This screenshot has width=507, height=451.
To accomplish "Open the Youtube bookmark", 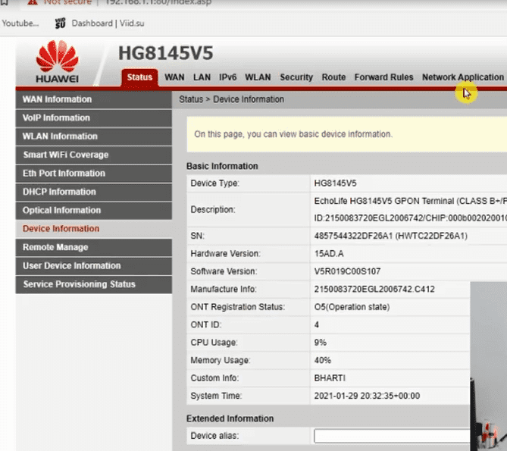I will pyautogui.click(x=20, y=23).
